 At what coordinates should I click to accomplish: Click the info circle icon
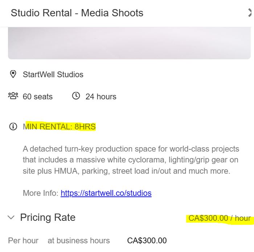click(13, 127)
